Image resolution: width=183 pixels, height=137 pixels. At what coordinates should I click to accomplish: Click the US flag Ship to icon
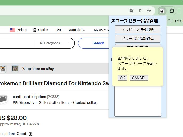click(x=12, y=30)
